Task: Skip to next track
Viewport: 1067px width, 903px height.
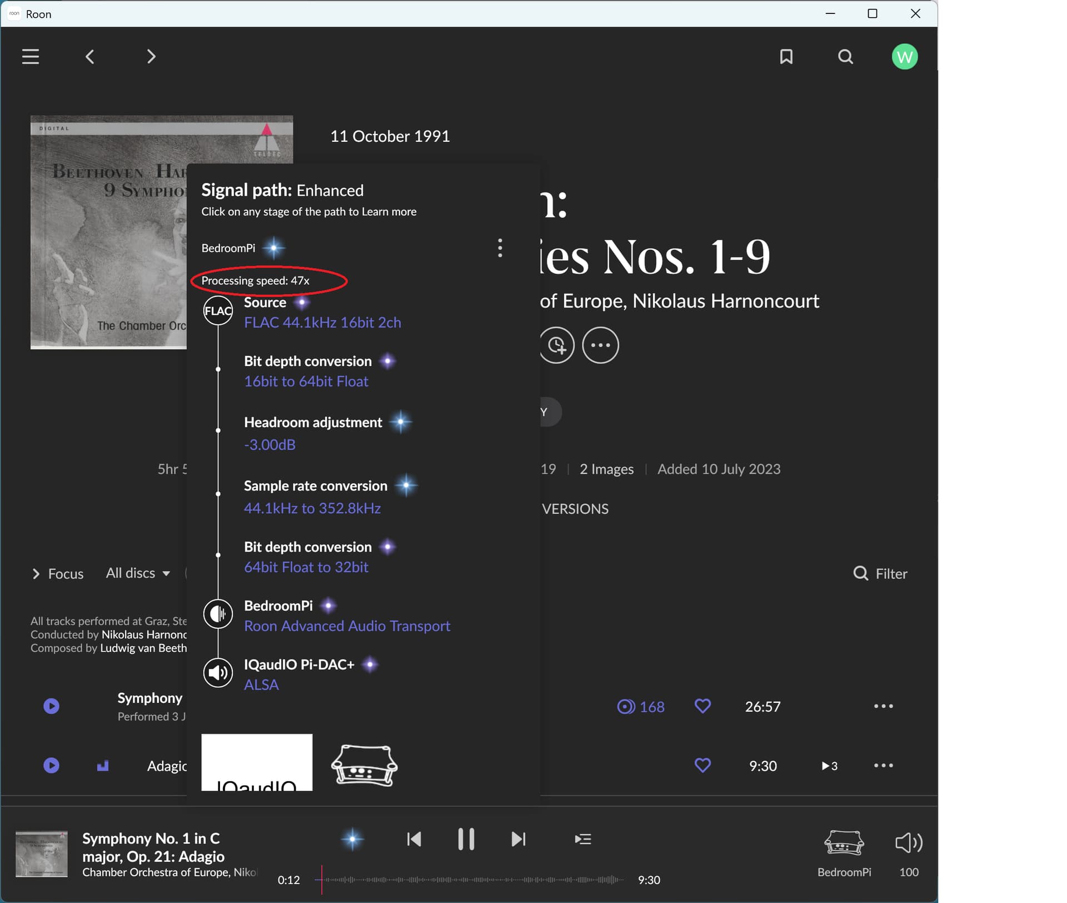Action: click(x=518, y=839)
